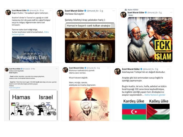Click three-dot menu on FCK ISLAM tweet

[171, 13]
